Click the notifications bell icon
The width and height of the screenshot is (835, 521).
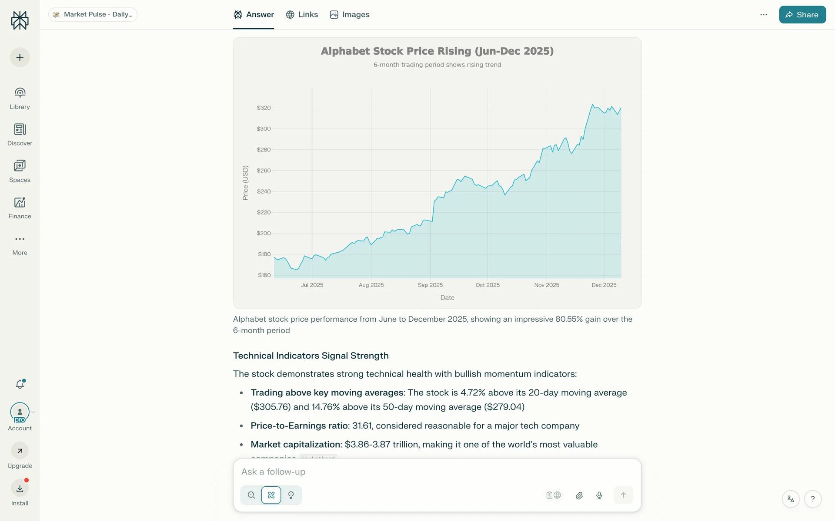click(x=20, y=384)
